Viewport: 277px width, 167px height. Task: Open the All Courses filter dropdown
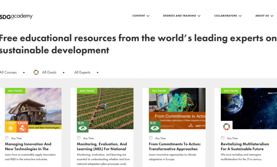(x=12, y=72)
